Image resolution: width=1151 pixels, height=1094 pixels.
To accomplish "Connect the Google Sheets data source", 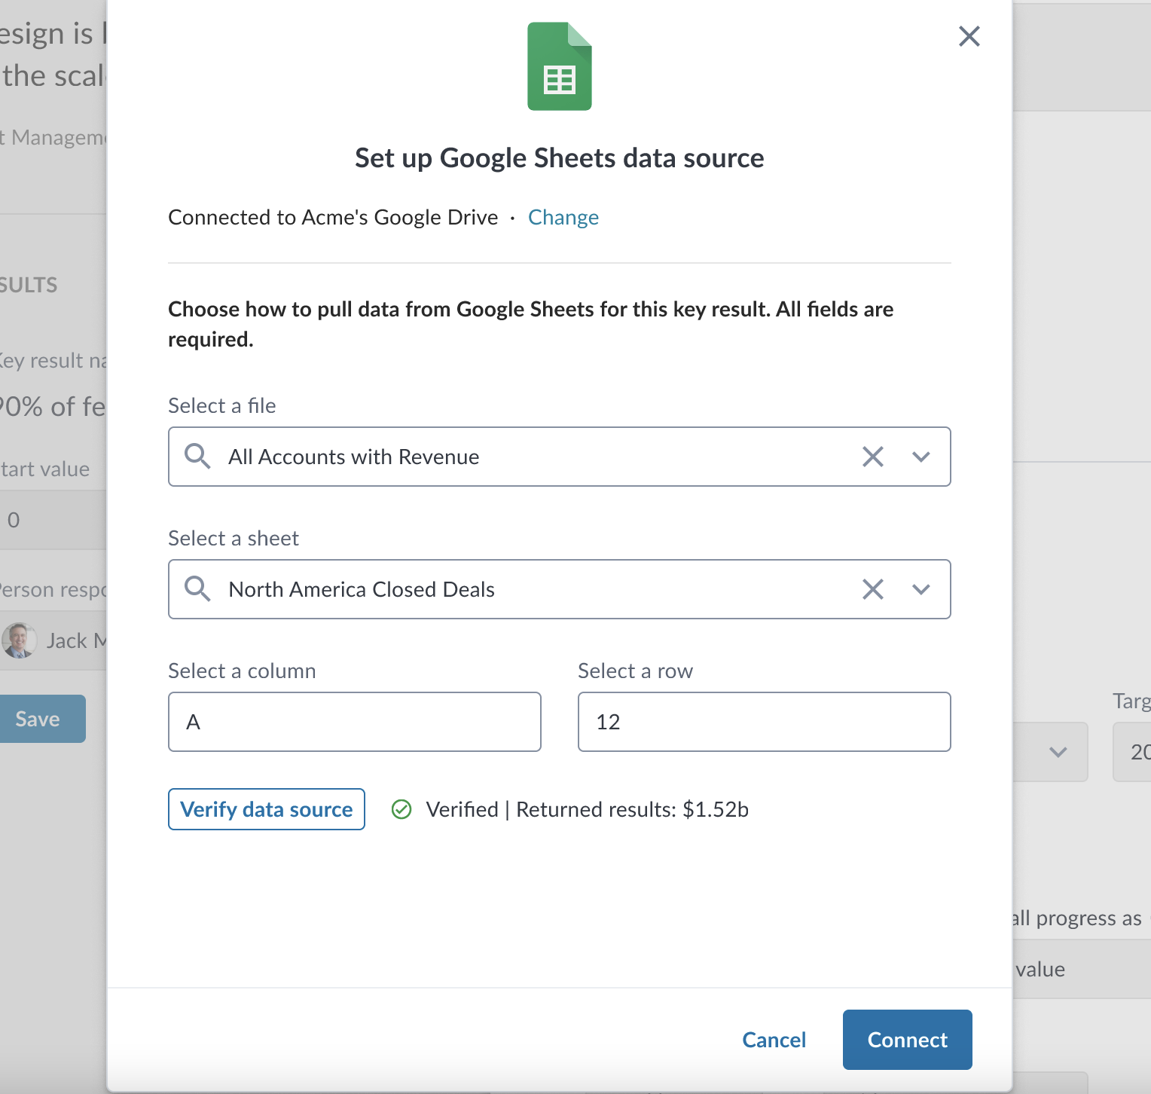I will click(x=908, y=1040).
